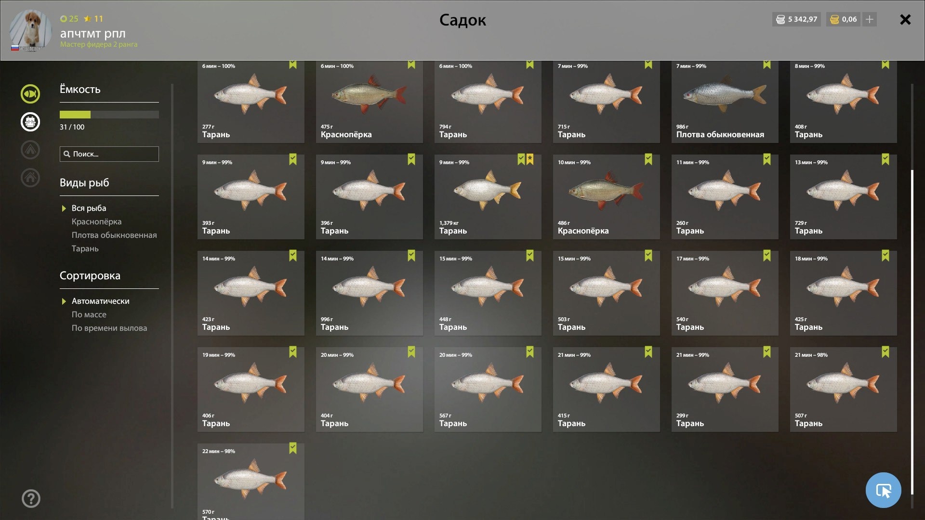Filter fish by Плотва обыкновенная

click(x=114, y=235)
